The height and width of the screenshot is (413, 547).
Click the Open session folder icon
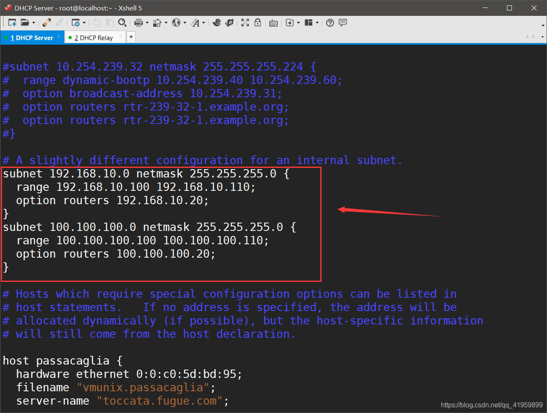click(x=25, y=23)
